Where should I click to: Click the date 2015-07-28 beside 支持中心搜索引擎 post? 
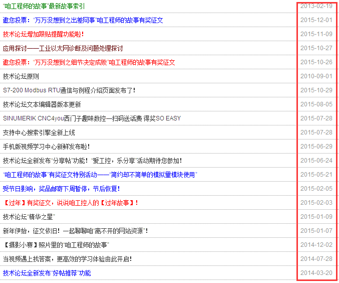316,132
